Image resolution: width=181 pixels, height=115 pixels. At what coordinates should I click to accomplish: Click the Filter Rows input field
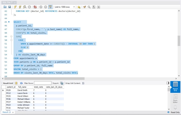tap(43, 83)
